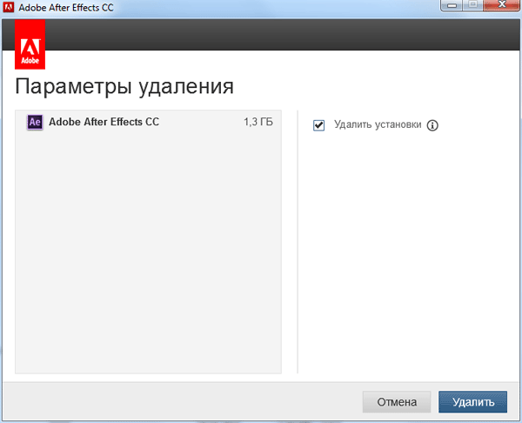Viewport: 522px width, 423px height.
Task: Click the Удалить установки label text
Action: (378, 124)
